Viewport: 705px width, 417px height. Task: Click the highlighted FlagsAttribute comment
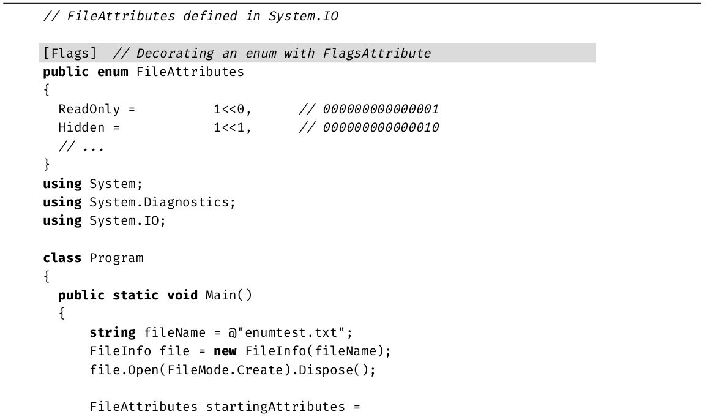283,53
